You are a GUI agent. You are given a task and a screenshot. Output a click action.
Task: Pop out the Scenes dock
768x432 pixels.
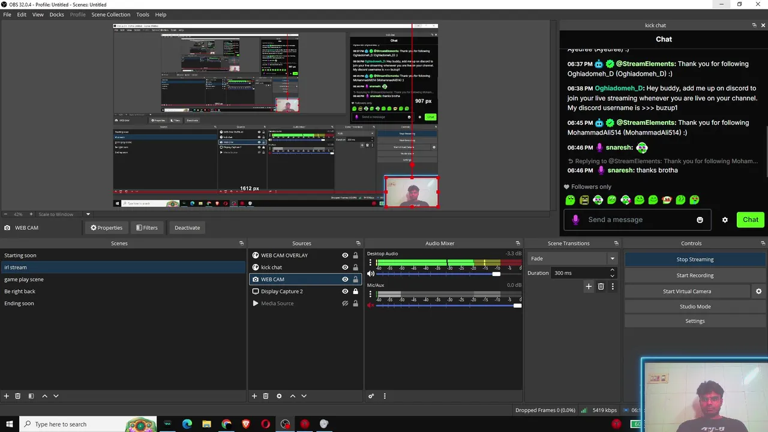242,243
